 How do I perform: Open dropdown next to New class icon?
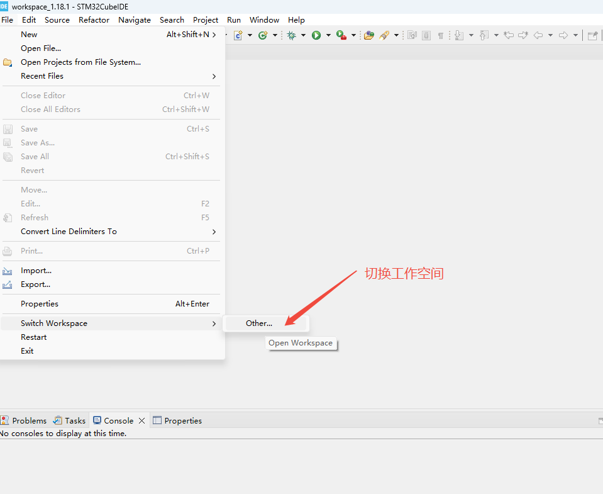[275, 35]
